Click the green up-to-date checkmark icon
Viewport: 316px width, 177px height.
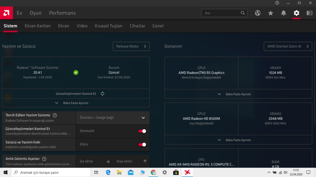pyautogui.click(x=76, y=73)
